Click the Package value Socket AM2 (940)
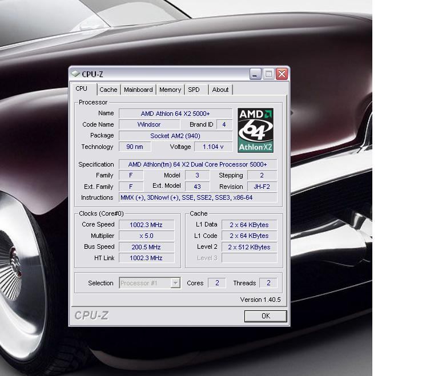This screenshot has height=376, width=434. 175,136
